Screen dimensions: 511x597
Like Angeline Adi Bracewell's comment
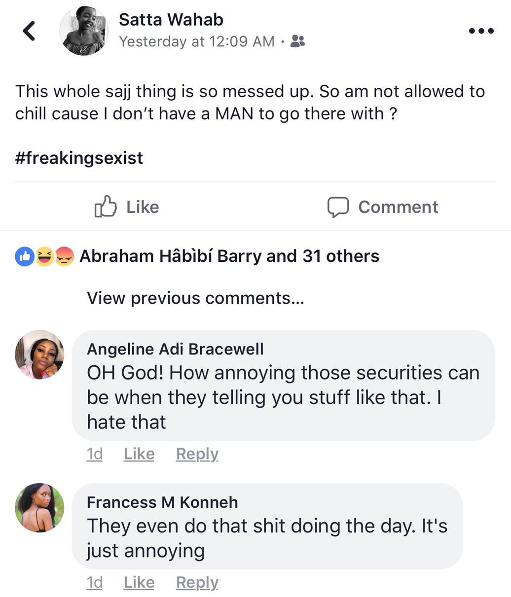pyautogui.click(x=139, y=454)
